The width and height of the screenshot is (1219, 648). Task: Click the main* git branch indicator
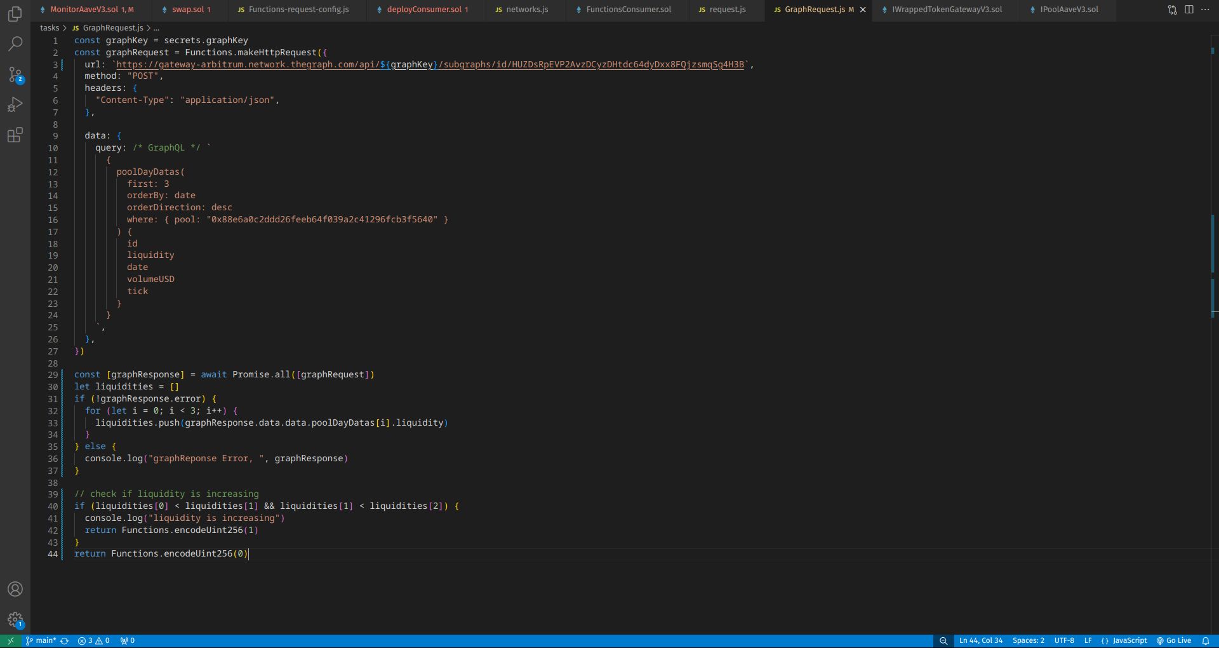[x=41, y=641]
